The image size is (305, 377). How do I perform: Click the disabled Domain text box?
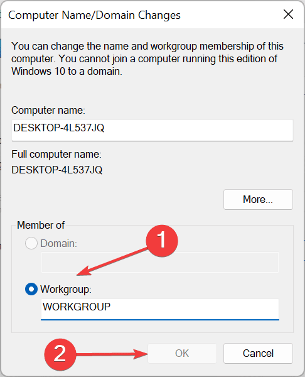160,262
